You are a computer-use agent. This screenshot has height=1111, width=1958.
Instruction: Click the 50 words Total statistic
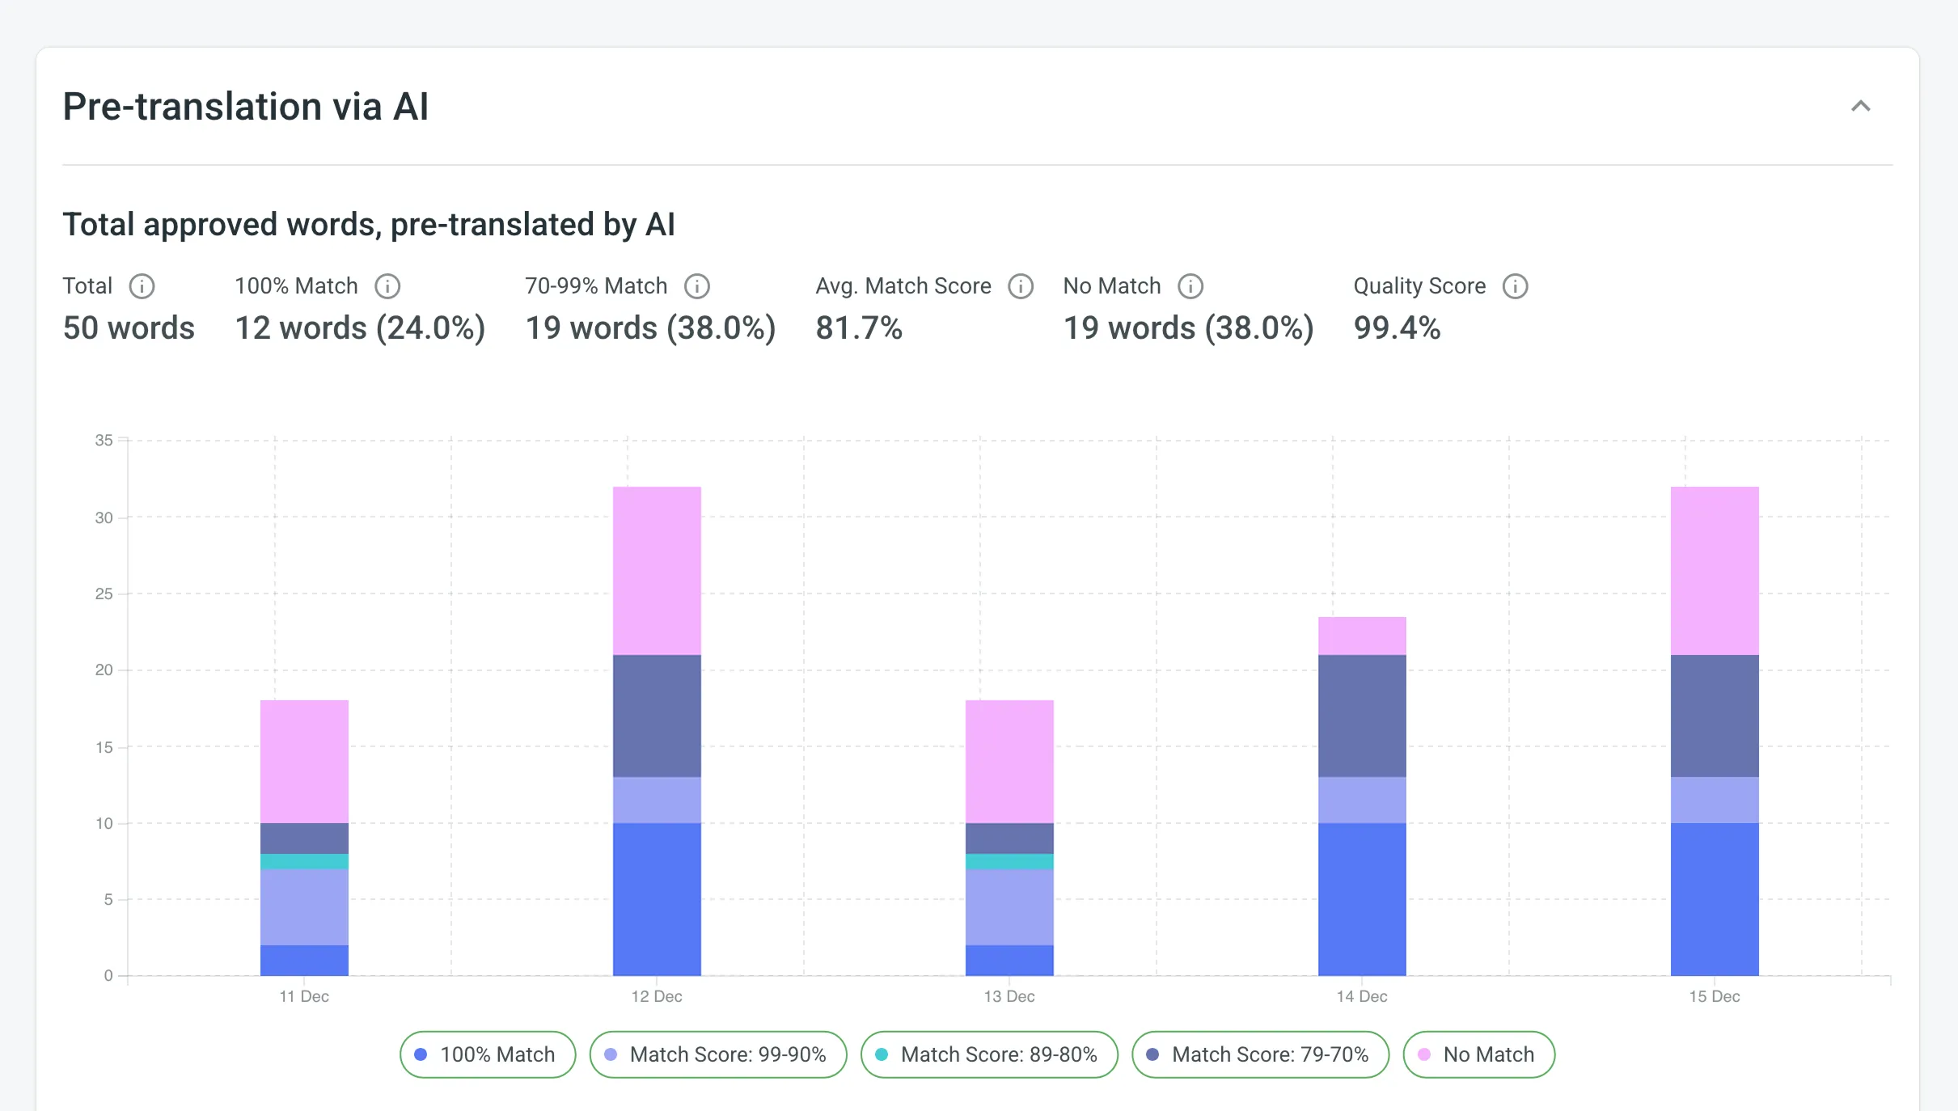coord(128,328)
